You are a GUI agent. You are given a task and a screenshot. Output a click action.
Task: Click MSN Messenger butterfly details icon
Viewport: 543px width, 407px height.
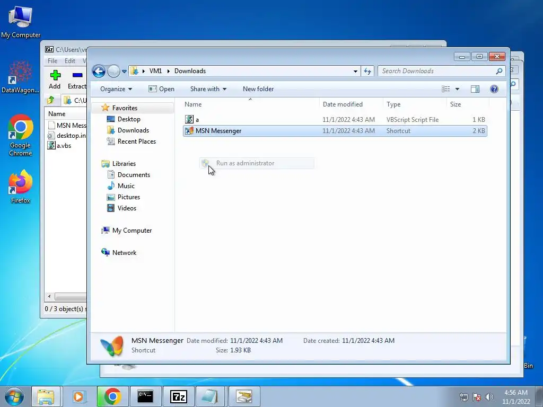pos(111,346)
